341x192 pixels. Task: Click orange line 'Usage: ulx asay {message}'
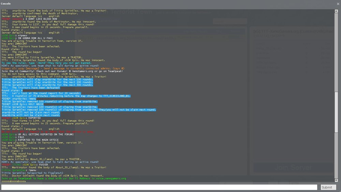coord(63,68)
